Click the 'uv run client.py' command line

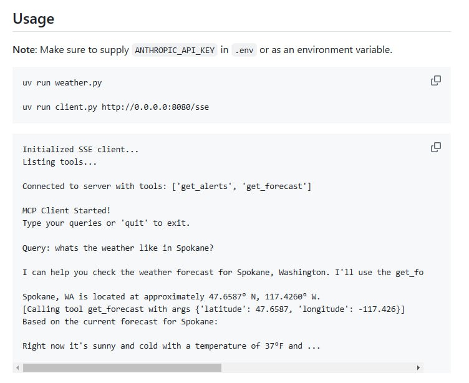pyautogui.click(x=115, y=107)
